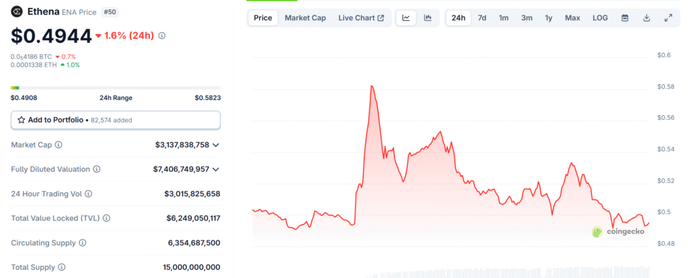Click the 24h Range progress bar

[116, 88]
